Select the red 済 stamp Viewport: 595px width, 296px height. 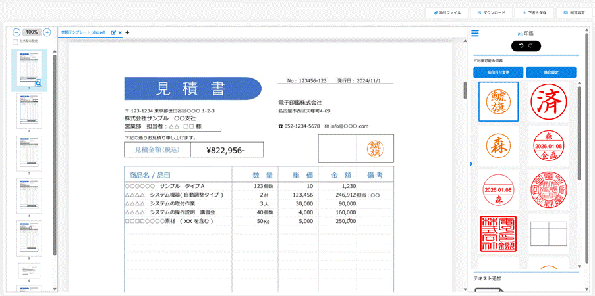point(548,101)
